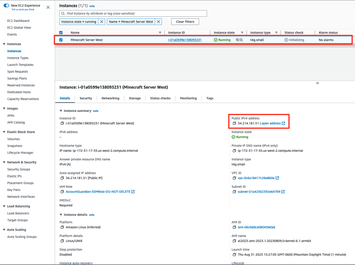Switch to the Monitoring tab
355x265 pixels.
[x=188, y=98]
